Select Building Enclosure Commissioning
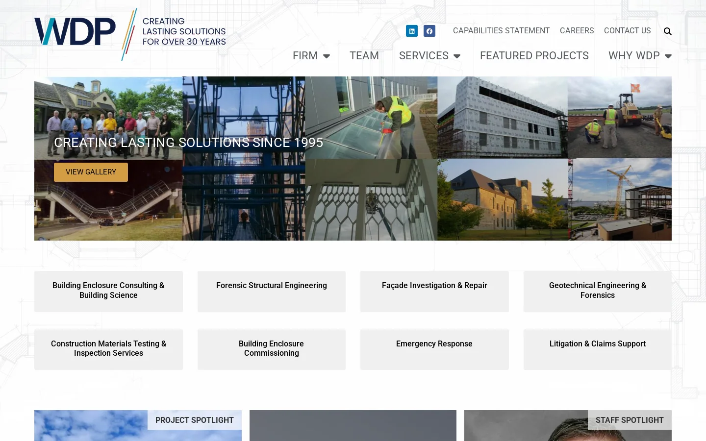706x441 pixels. click(272, 349)
